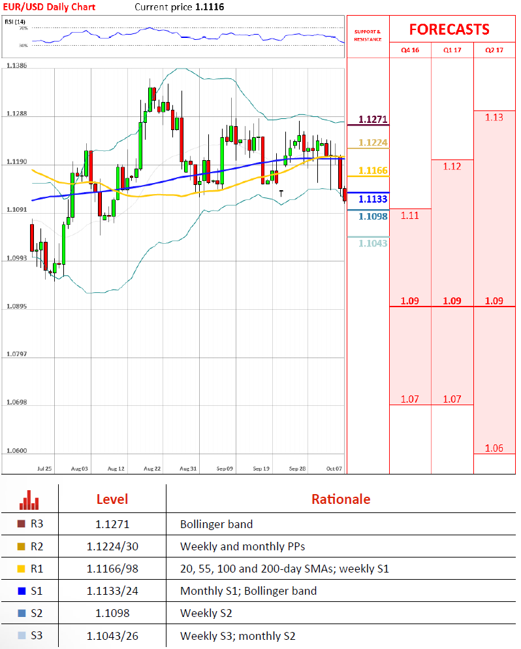Screen dimensions: 521x649
Task: Click the SUPPORT & RESISTANCE header
Action: pyautogui.click(x=368, y=35)
